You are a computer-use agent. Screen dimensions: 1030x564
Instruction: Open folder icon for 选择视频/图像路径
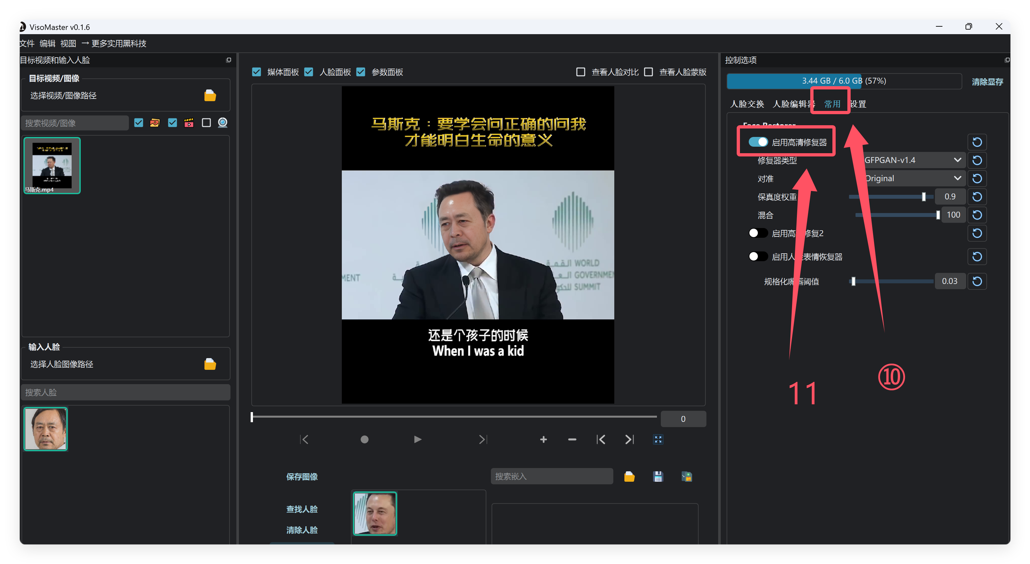(x=210, y=96)
